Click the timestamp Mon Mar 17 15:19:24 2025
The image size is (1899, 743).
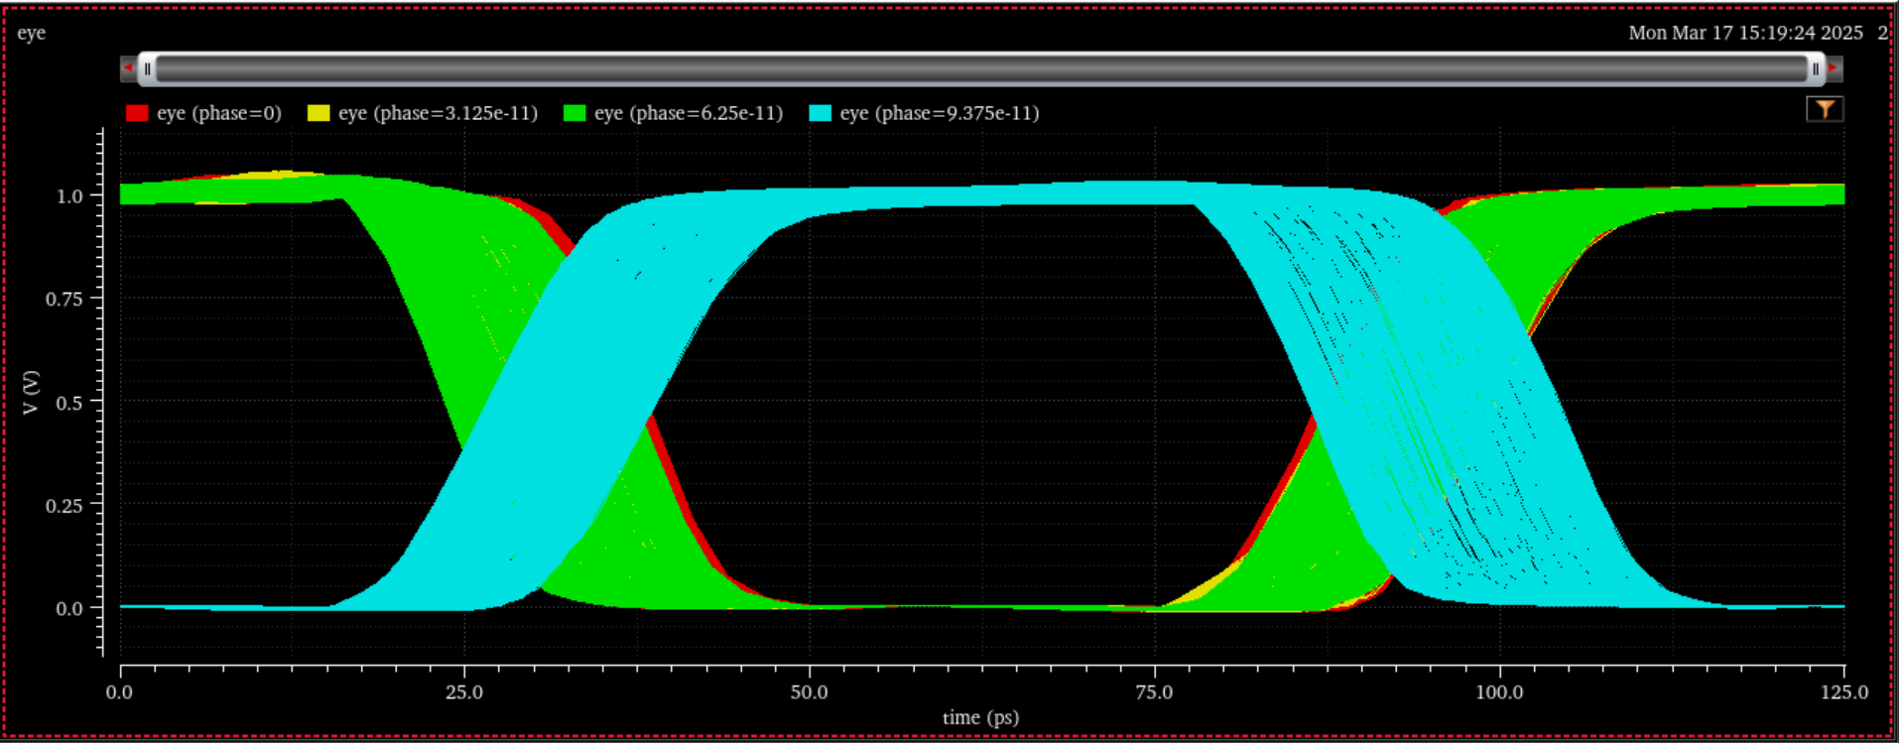click(1746, 33)
